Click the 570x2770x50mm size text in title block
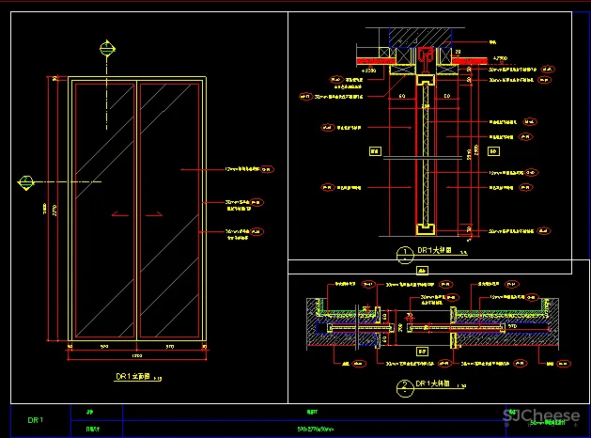The width and height of the screenshot is (591, 438). point(311,429)
